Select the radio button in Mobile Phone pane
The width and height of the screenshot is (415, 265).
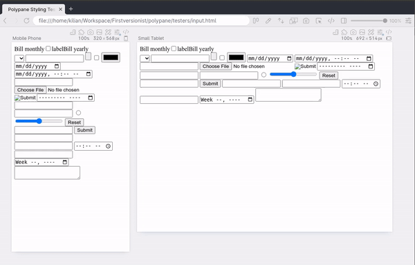click(78, 113)
